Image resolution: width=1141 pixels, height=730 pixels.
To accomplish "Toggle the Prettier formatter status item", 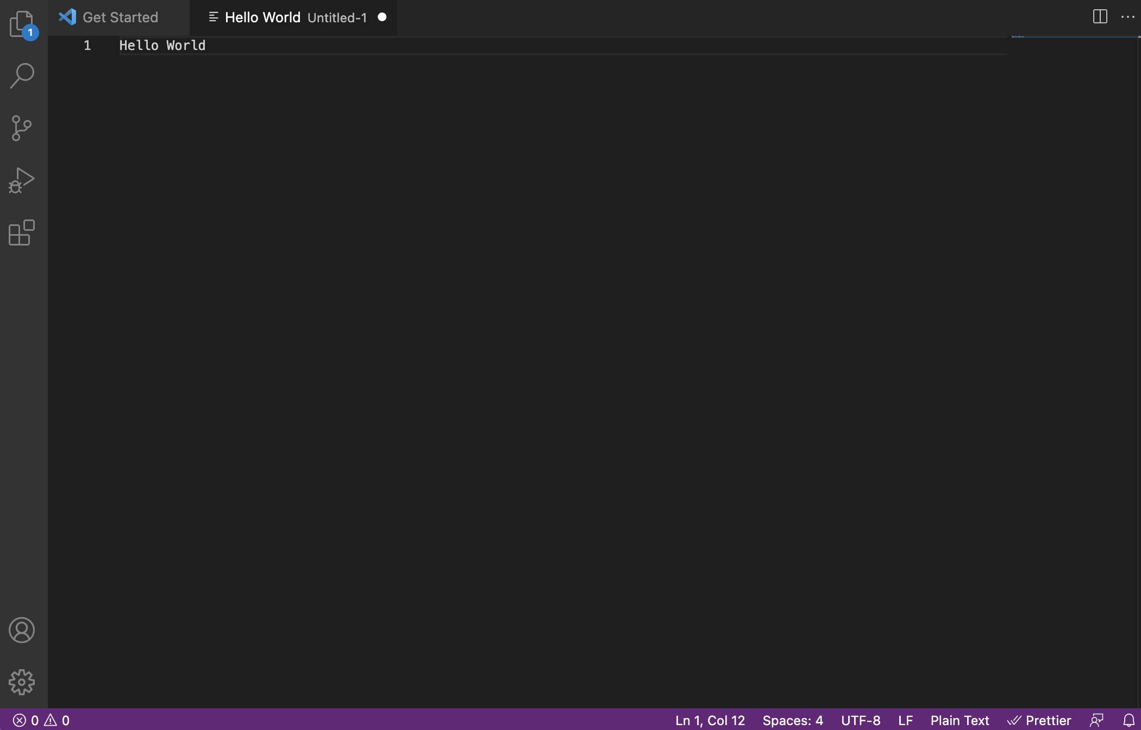I will 1039,719.
